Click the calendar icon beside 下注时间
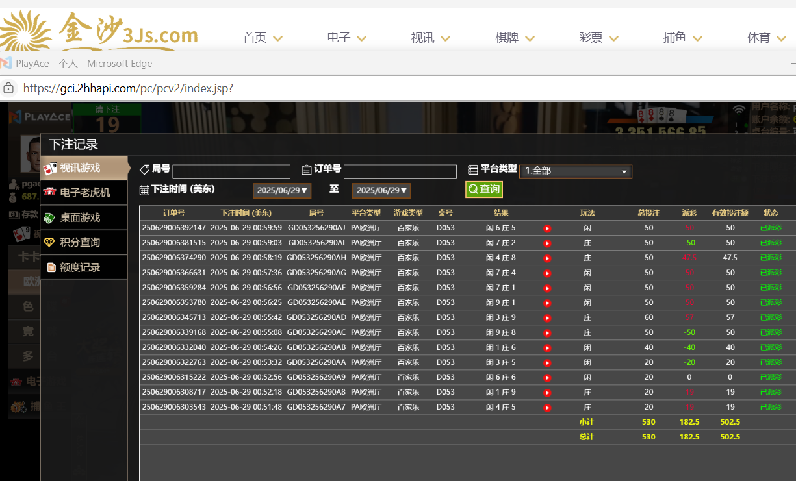796x481 pixels. [x=144, y=190]
